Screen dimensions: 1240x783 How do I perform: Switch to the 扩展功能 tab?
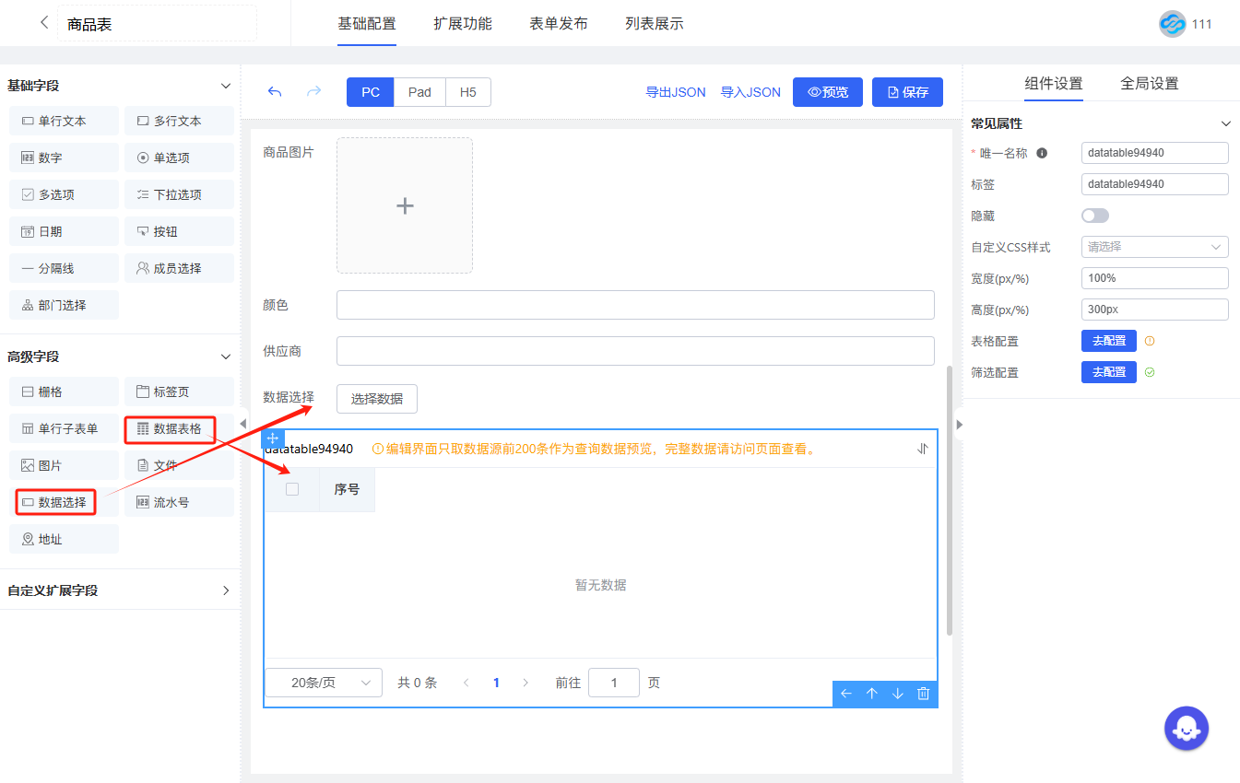463,24
